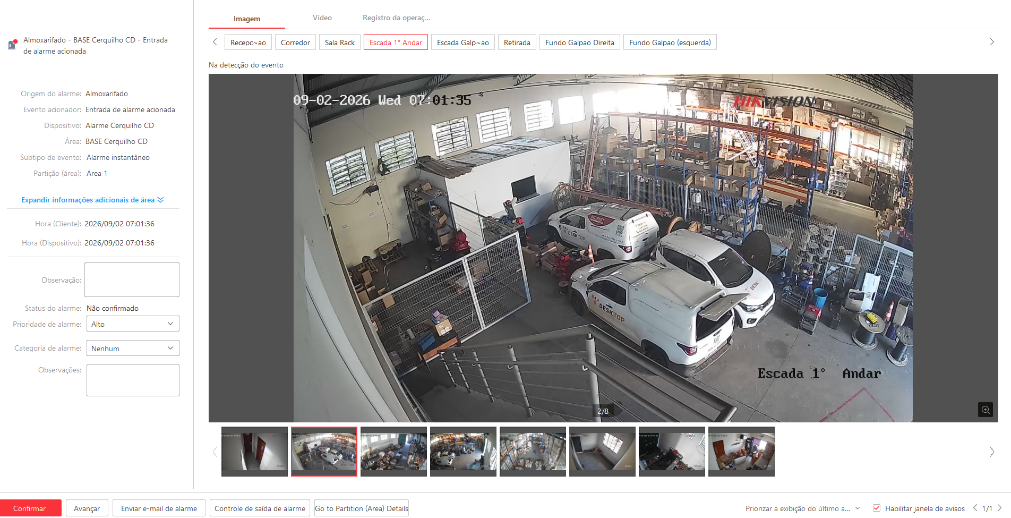Open fourth camera snapshot thumbnail
Viewport: 1011px width, 518px height.
pyautogui.click(x=463, y=452)
